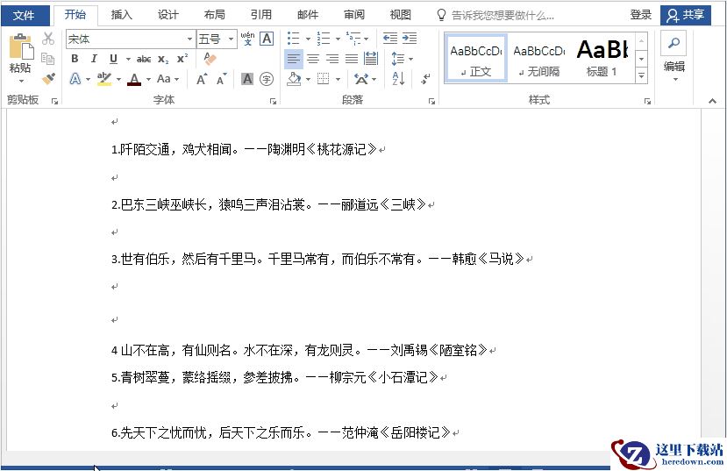
Task: Click the lightbulb Tell Me icon
Action: click(x=441, y=15)
